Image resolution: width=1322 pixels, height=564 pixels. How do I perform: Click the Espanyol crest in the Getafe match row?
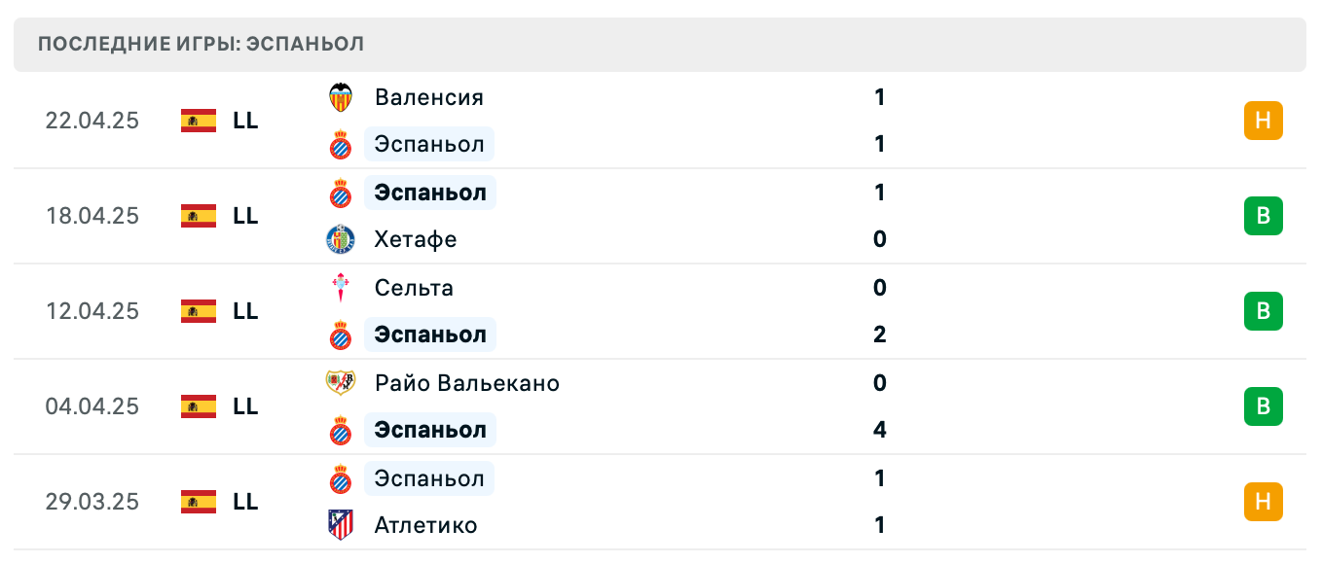[343, 192]
